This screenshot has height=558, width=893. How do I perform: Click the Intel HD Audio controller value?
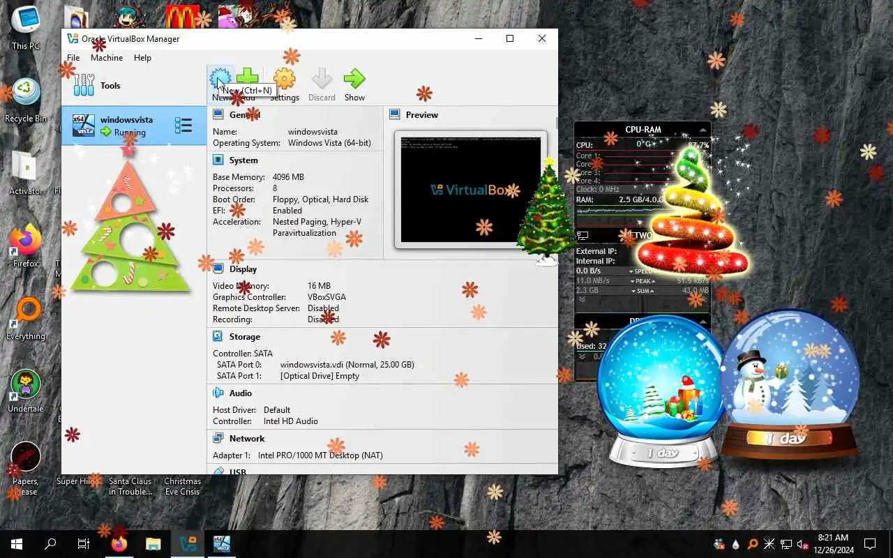(x=291, y=421)
